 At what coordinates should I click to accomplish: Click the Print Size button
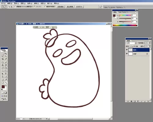coord(79,7)
